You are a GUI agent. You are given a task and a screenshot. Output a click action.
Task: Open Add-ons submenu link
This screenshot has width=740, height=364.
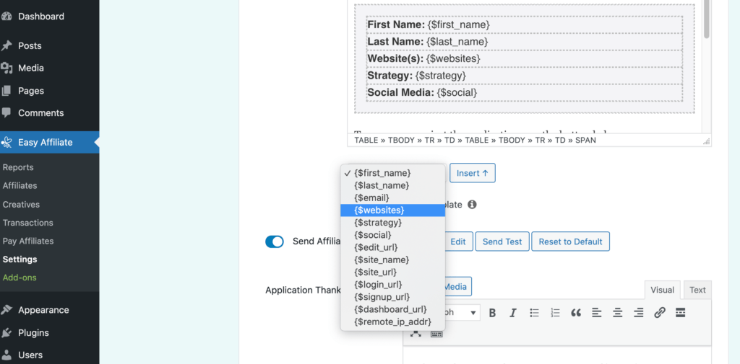point(20,278)
